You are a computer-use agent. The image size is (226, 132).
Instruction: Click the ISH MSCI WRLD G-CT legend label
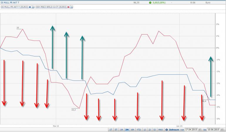click(x=51, y=7)
